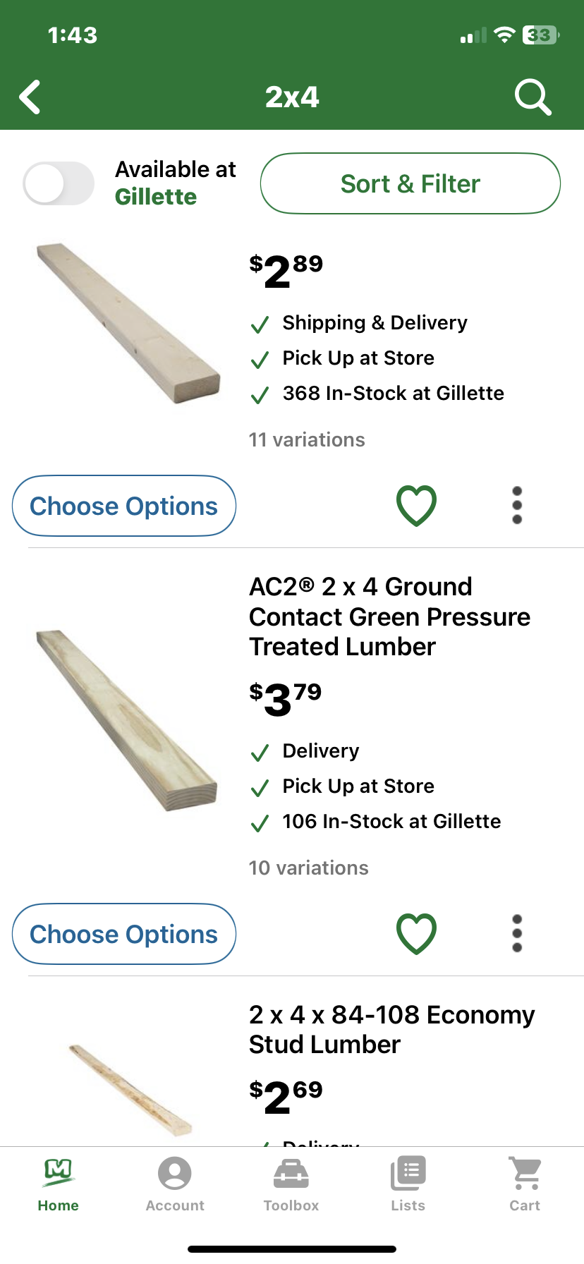
Task: Open search with the magnifier icon
Action: tap(532, 97)
